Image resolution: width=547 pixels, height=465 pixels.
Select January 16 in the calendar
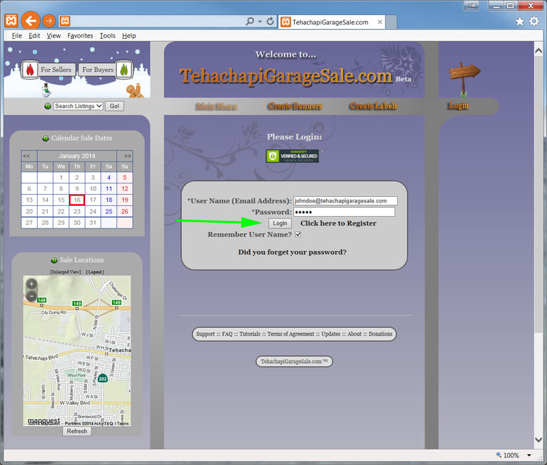[x=77, y=200]
